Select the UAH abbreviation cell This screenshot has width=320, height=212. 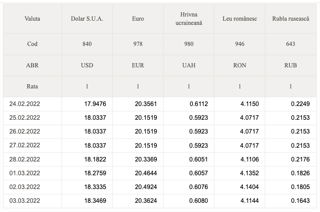189,65
